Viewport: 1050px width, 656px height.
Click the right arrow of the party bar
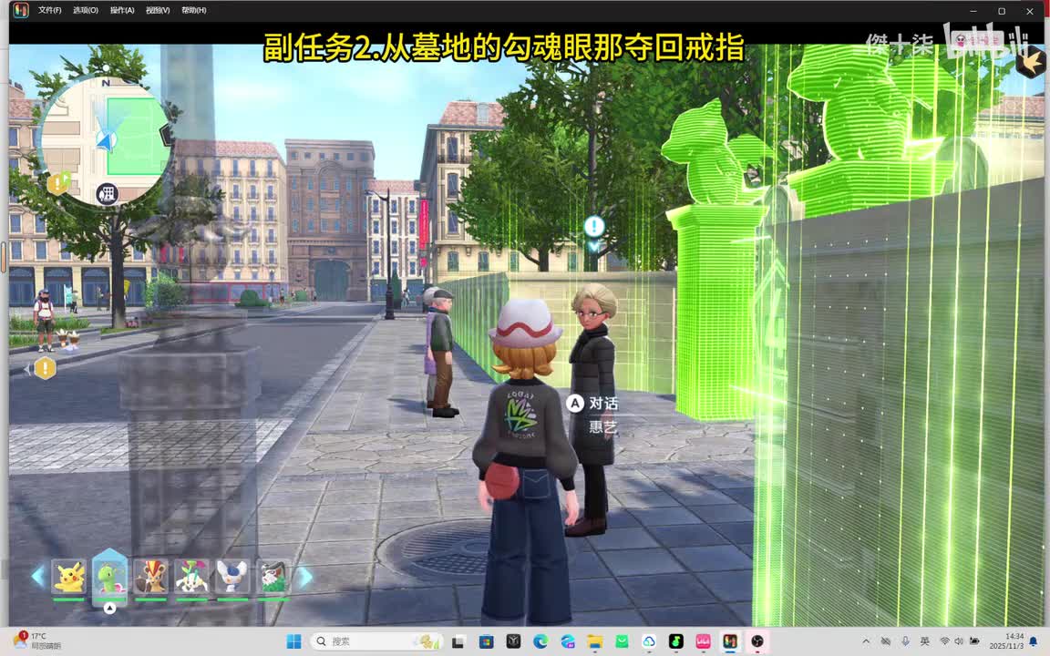coord(305,577)
